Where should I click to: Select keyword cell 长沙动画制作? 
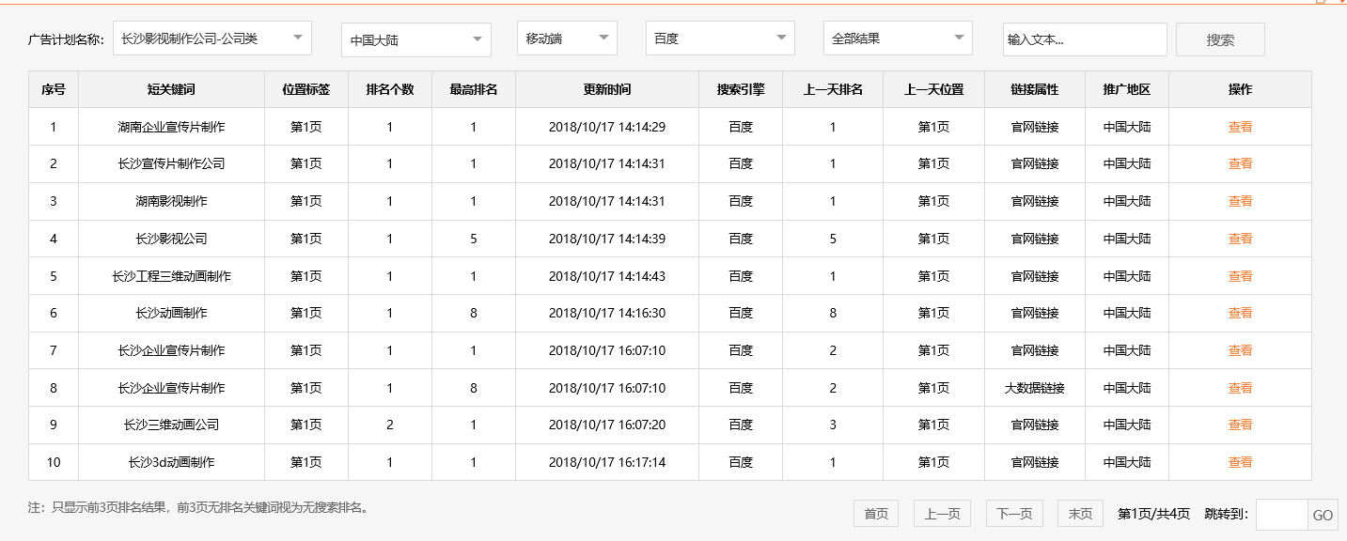172,313
